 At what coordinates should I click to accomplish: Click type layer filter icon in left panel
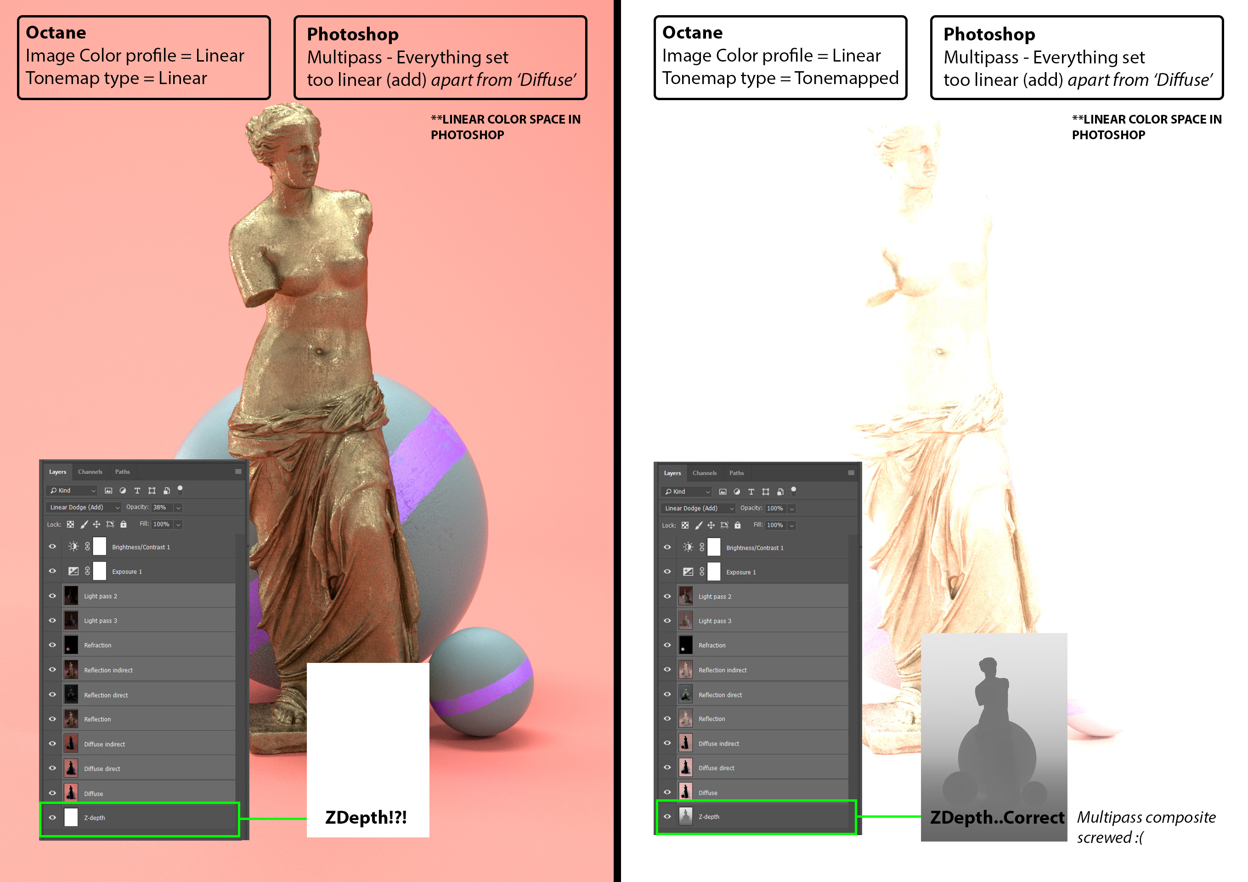(x=137, y=491)
